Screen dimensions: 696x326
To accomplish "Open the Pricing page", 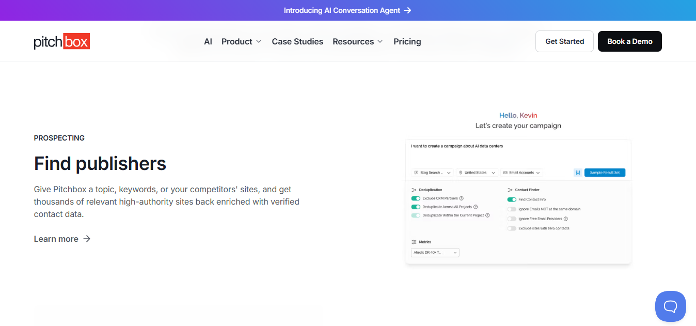I will pos(407,41).
